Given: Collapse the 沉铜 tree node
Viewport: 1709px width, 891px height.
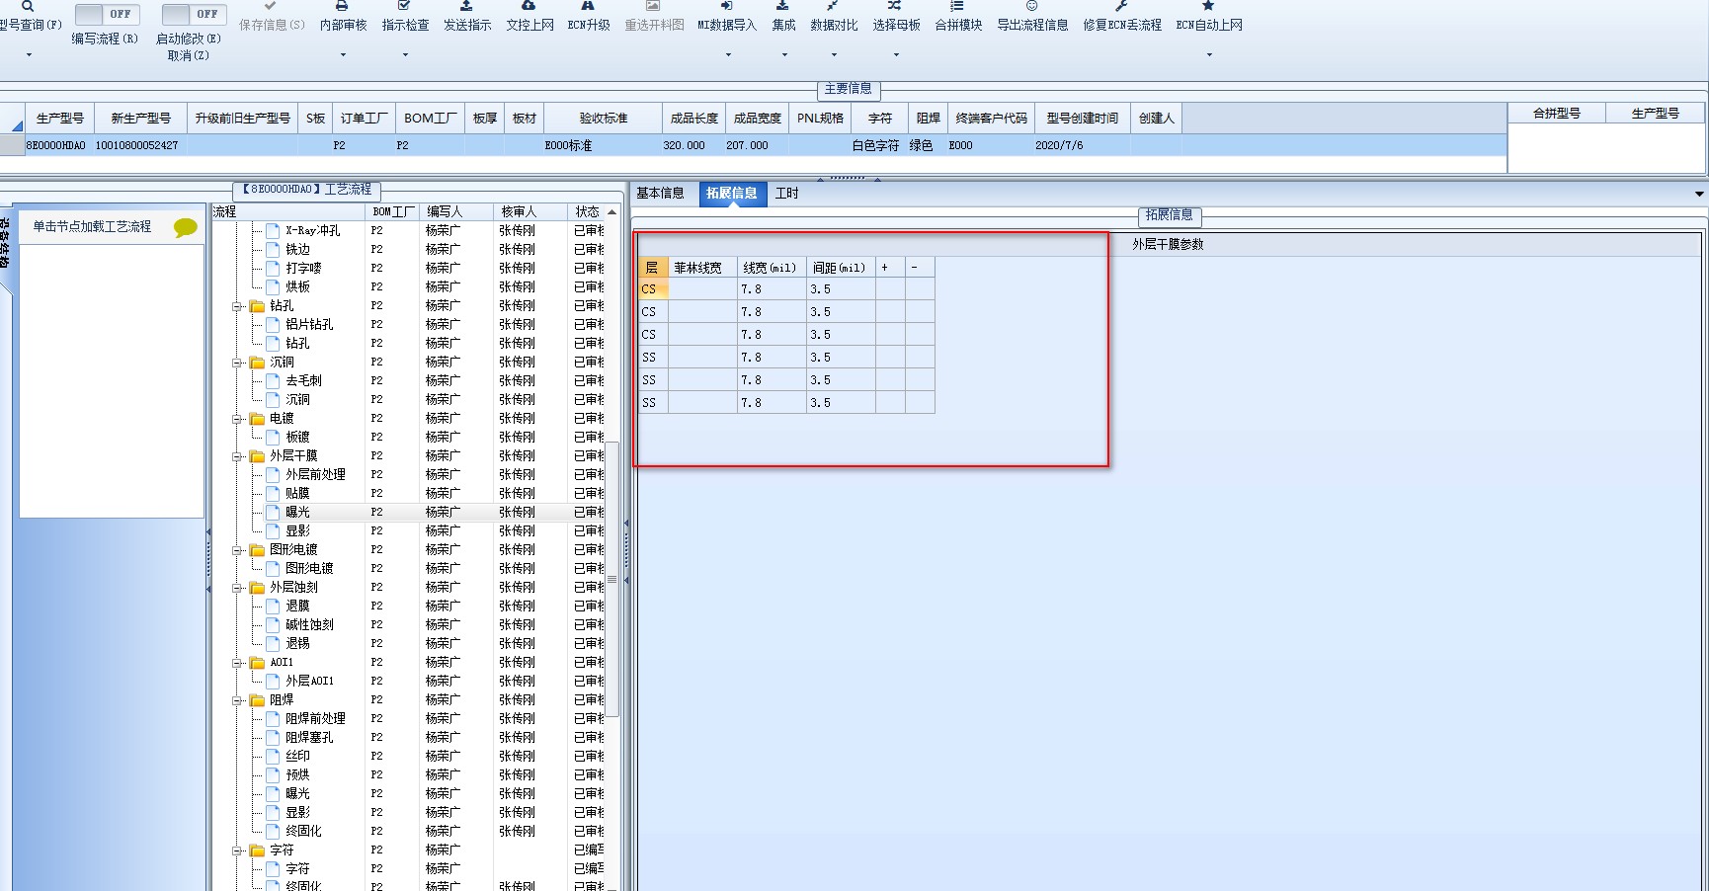Looking at the screenshot, I should tap(238, 363).
